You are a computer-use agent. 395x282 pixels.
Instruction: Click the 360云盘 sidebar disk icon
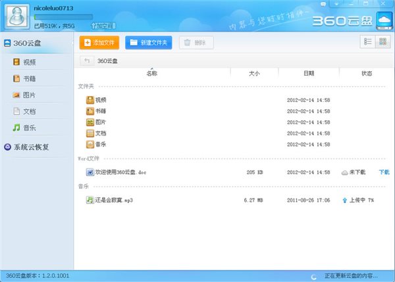coord(7,43)
